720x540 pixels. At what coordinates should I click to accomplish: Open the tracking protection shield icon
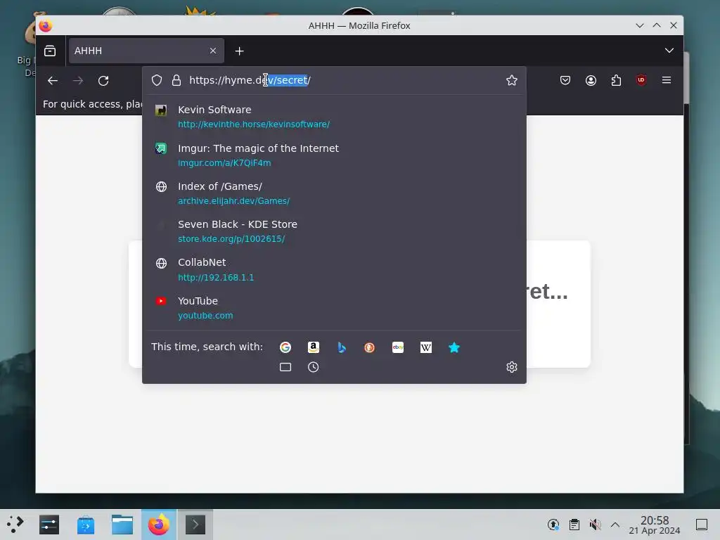pyautogui.click(x=157, y=80)
